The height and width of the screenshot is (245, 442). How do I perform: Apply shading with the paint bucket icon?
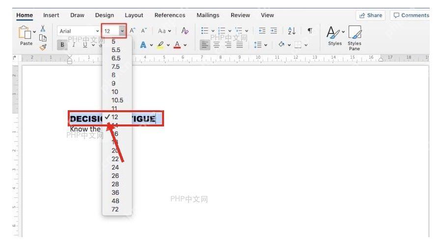point(281,45)
